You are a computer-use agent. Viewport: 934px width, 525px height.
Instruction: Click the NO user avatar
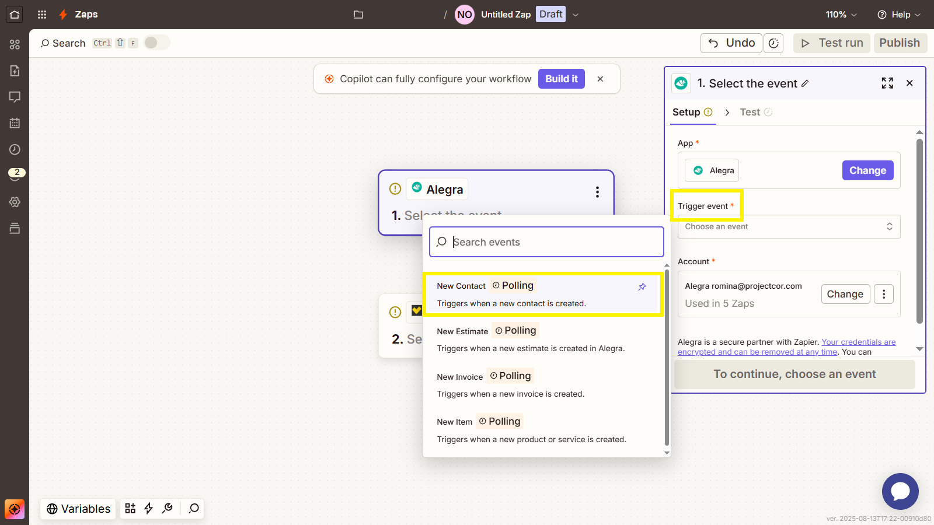tap(465, 15)
